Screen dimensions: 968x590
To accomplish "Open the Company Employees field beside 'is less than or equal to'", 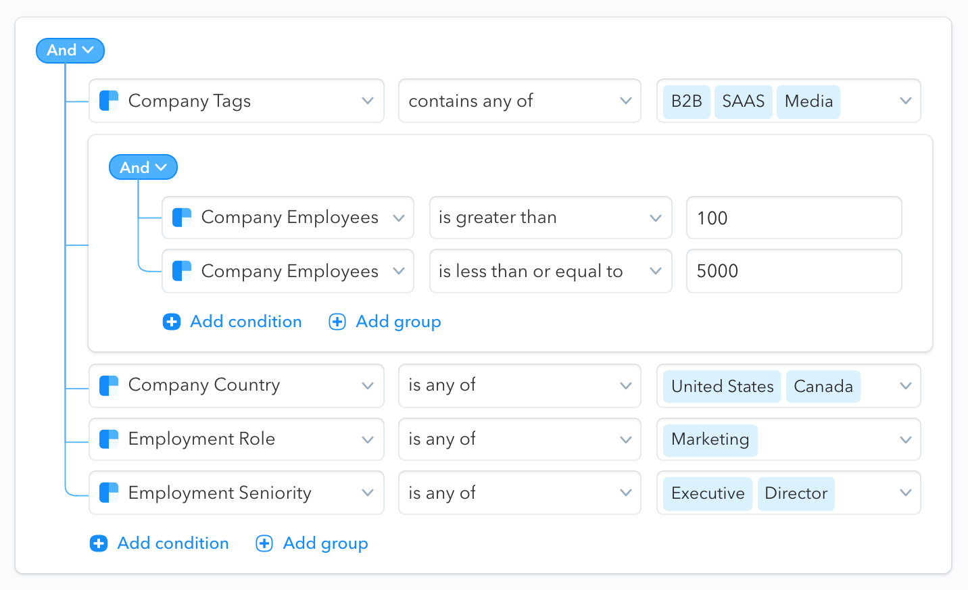I will coord(288,271).
